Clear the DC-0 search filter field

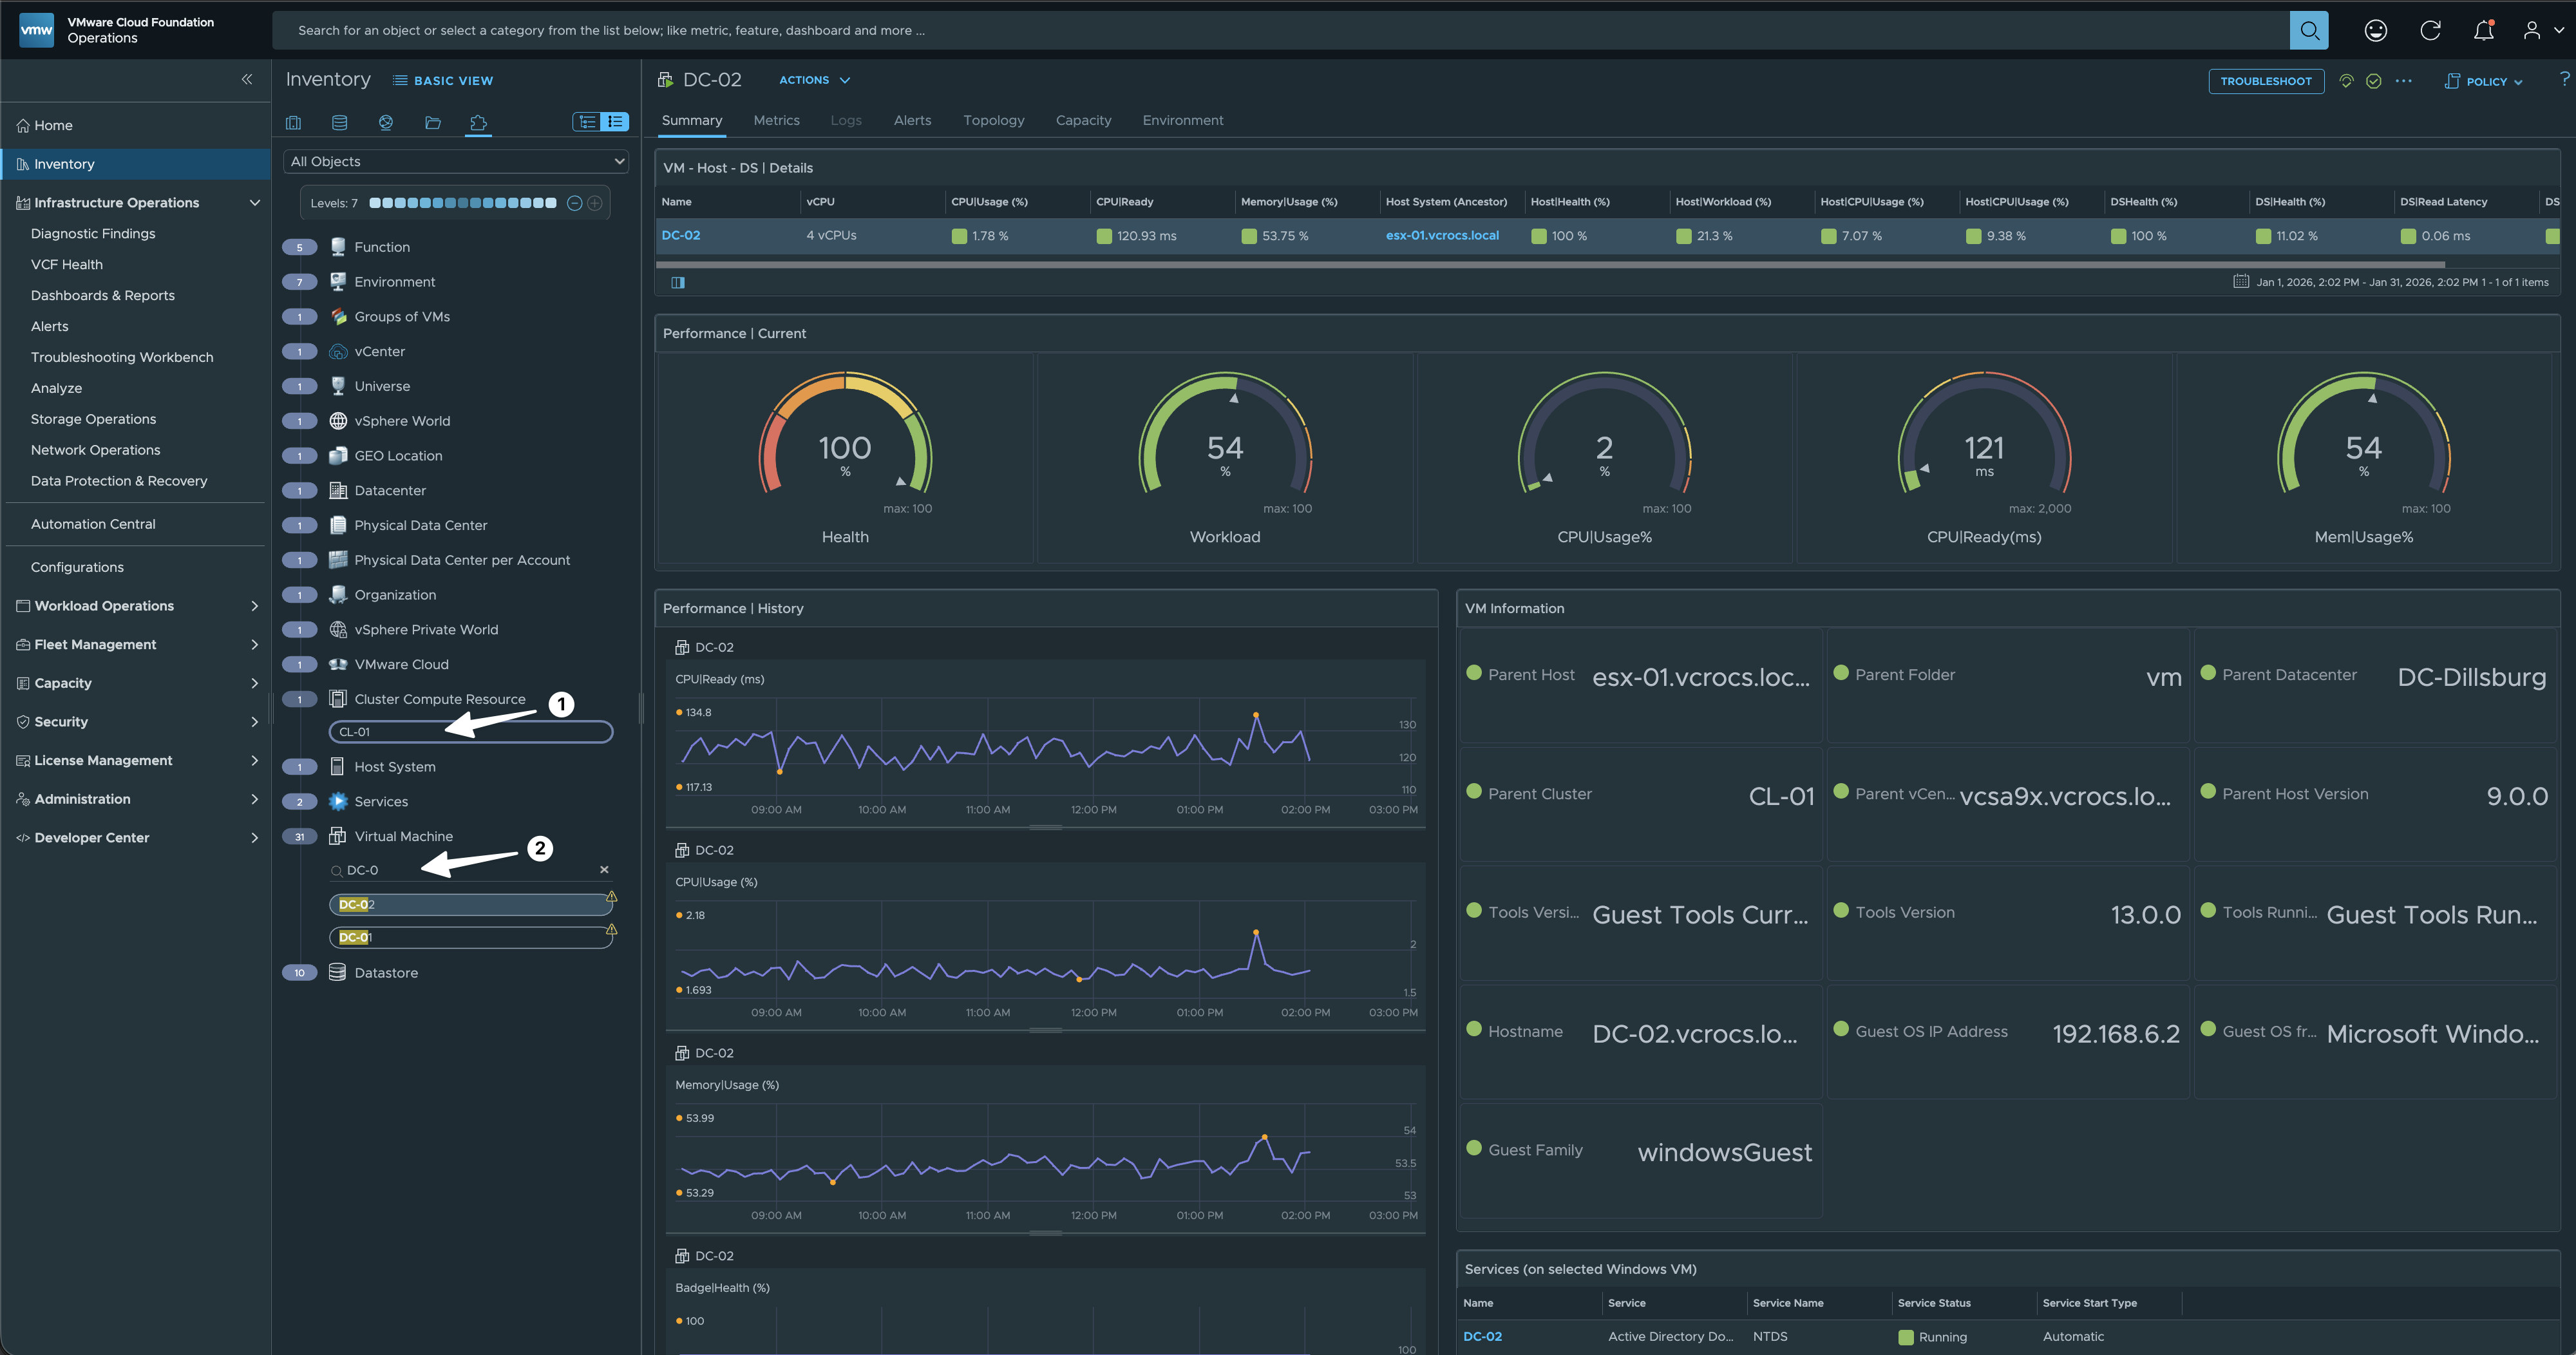coord(604,870)
